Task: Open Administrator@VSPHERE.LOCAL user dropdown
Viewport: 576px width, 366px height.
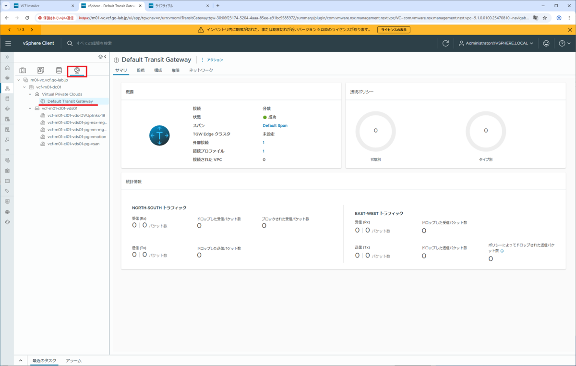Action: point(496,43)
